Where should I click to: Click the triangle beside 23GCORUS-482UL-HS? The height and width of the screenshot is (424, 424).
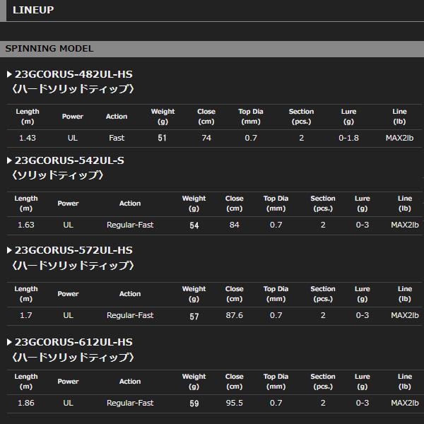tap(9, 74)
